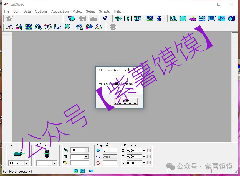This screenshot has width=240, height=176.
Task: Click the globe icon at toolbar end
Action: pos(231,18)
